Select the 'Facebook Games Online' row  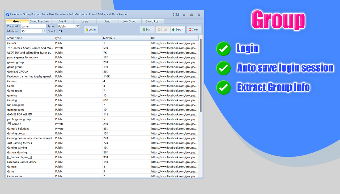[x=102, y=162]
